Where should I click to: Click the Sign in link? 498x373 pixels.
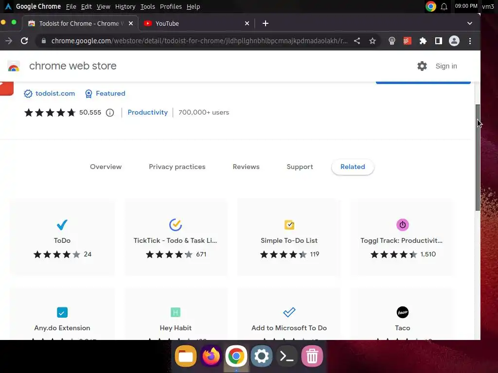(x=446, y=66)
